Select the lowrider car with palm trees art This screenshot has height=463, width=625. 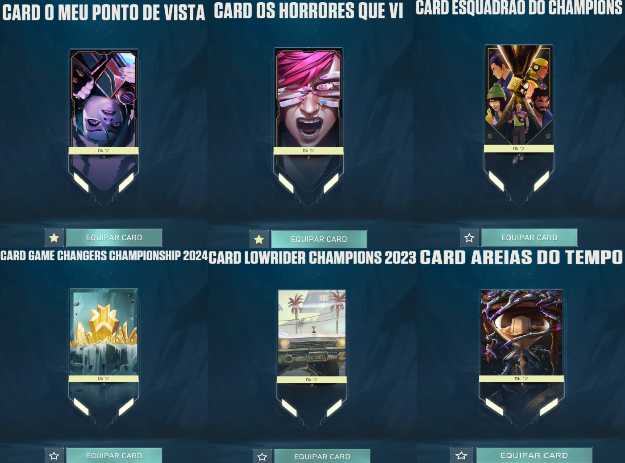coord(312,333)
